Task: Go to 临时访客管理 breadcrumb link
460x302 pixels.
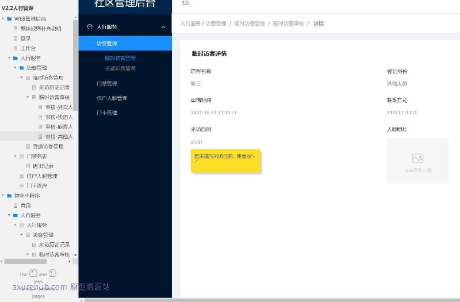Action: click(250, 24)
